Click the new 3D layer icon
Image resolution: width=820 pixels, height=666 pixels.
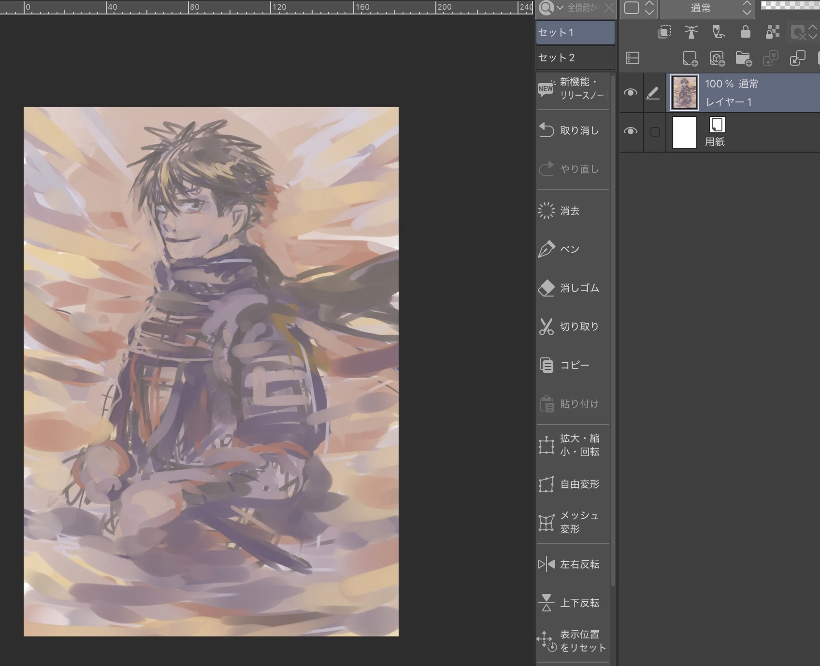717,58
